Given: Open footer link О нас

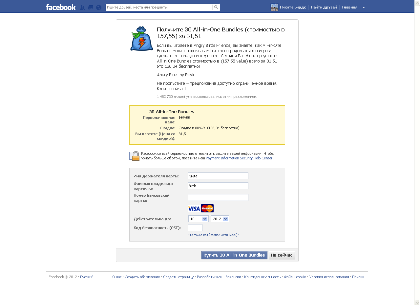Looking at the screenshot, I should (x=117, y=277).
